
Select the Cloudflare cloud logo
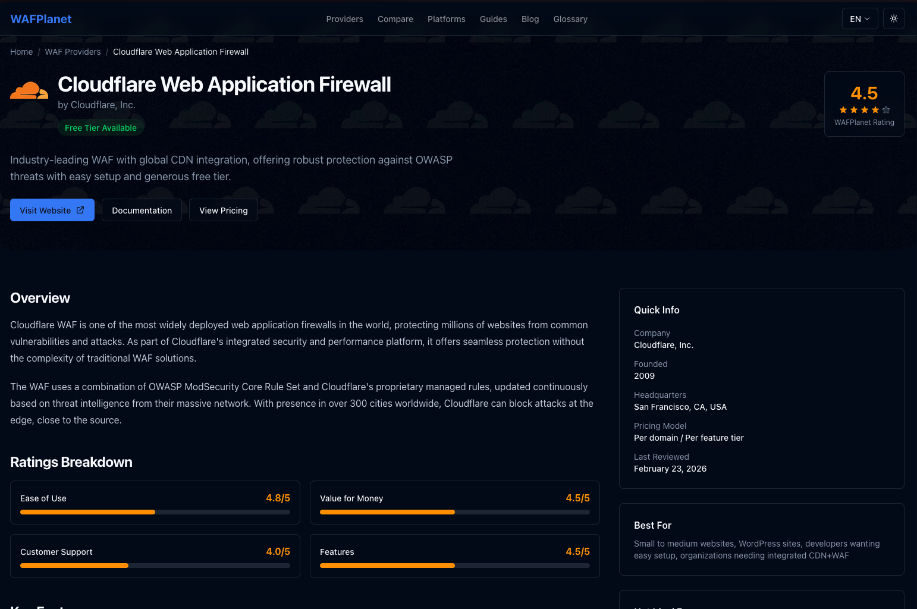point(29,90)
